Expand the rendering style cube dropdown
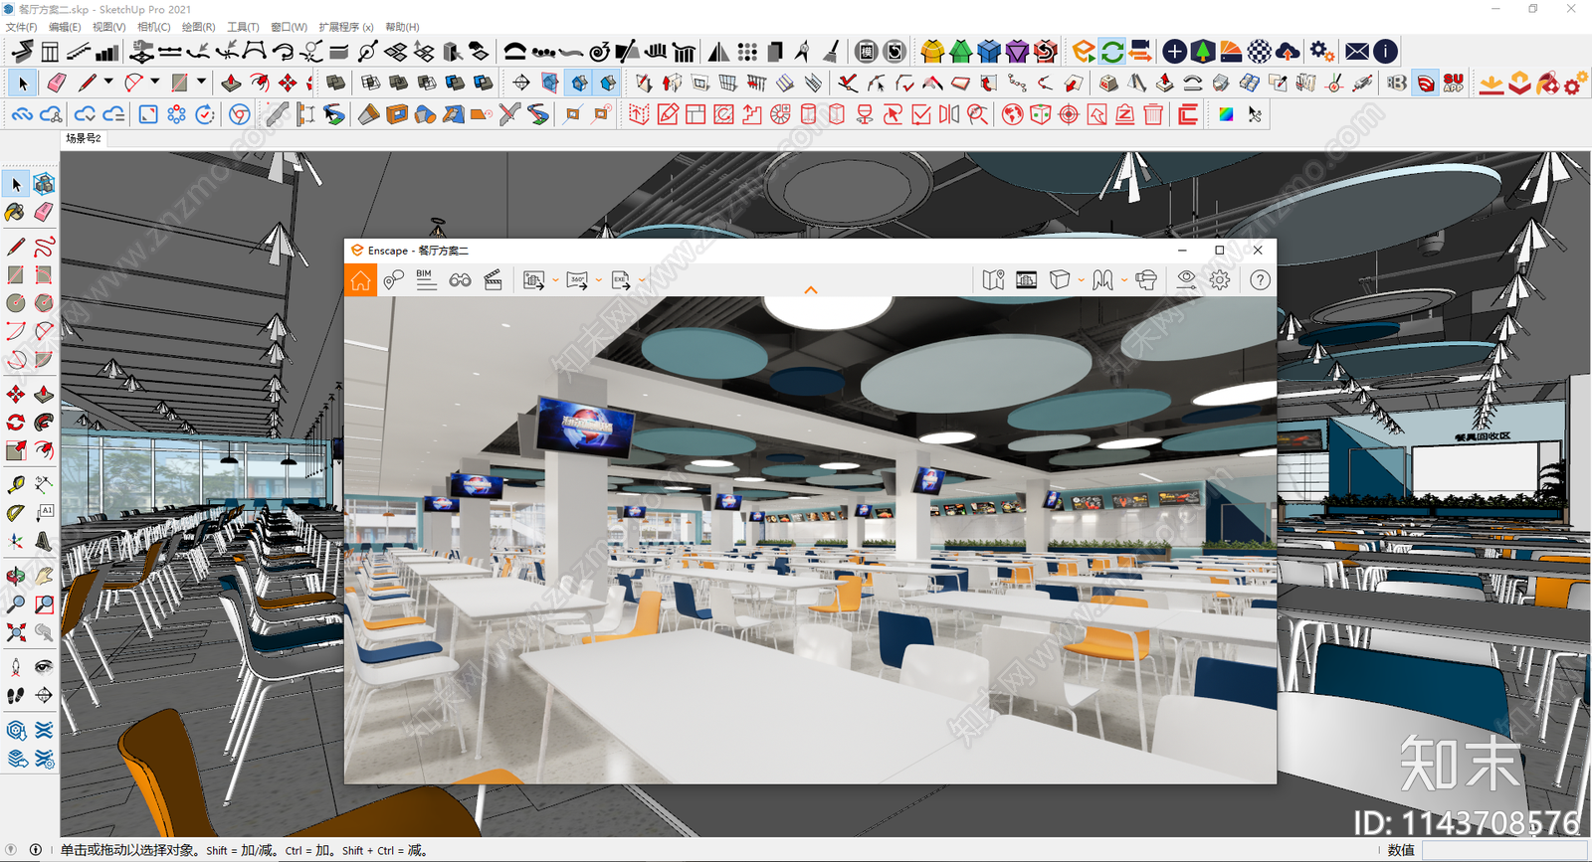The height and width of the screenshot is (862, 1592). tap(1081, 280)
